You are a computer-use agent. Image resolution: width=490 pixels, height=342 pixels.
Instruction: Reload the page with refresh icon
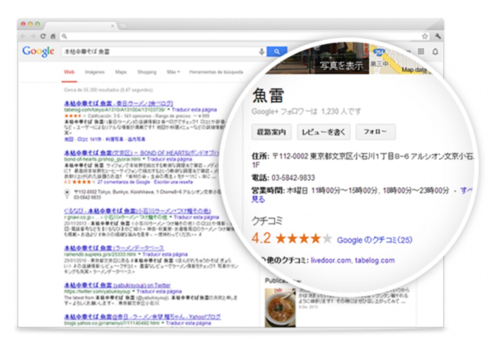click(43, 36)
